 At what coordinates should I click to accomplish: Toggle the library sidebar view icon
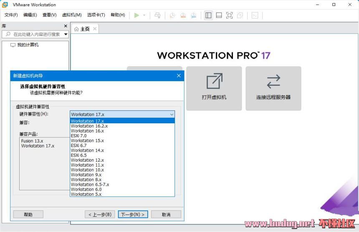pos(208,15)
